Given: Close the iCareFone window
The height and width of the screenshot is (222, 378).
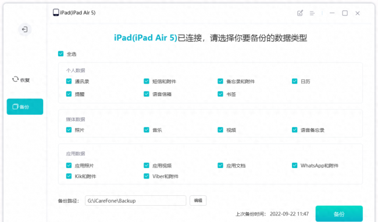Looking at the screenshot, I should (x=358, y=13).
